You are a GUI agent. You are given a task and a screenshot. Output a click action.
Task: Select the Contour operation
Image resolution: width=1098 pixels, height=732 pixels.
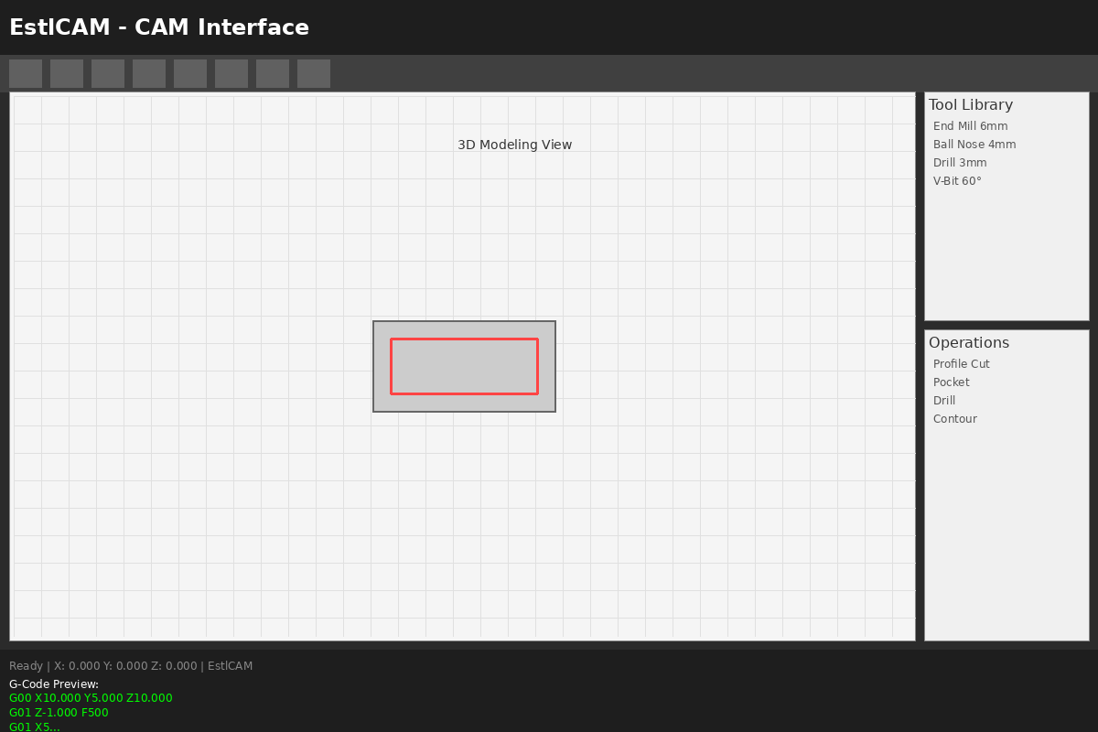[954, 419]
